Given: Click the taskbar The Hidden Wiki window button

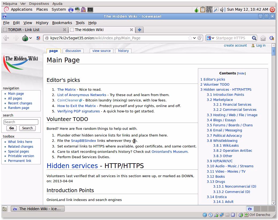Looking at the screenshot, I should (x=38, y=209).
